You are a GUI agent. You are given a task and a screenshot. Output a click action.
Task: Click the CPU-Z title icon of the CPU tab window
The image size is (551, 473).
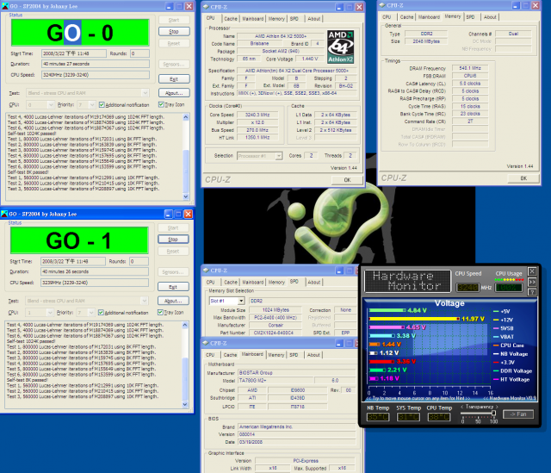206,7
